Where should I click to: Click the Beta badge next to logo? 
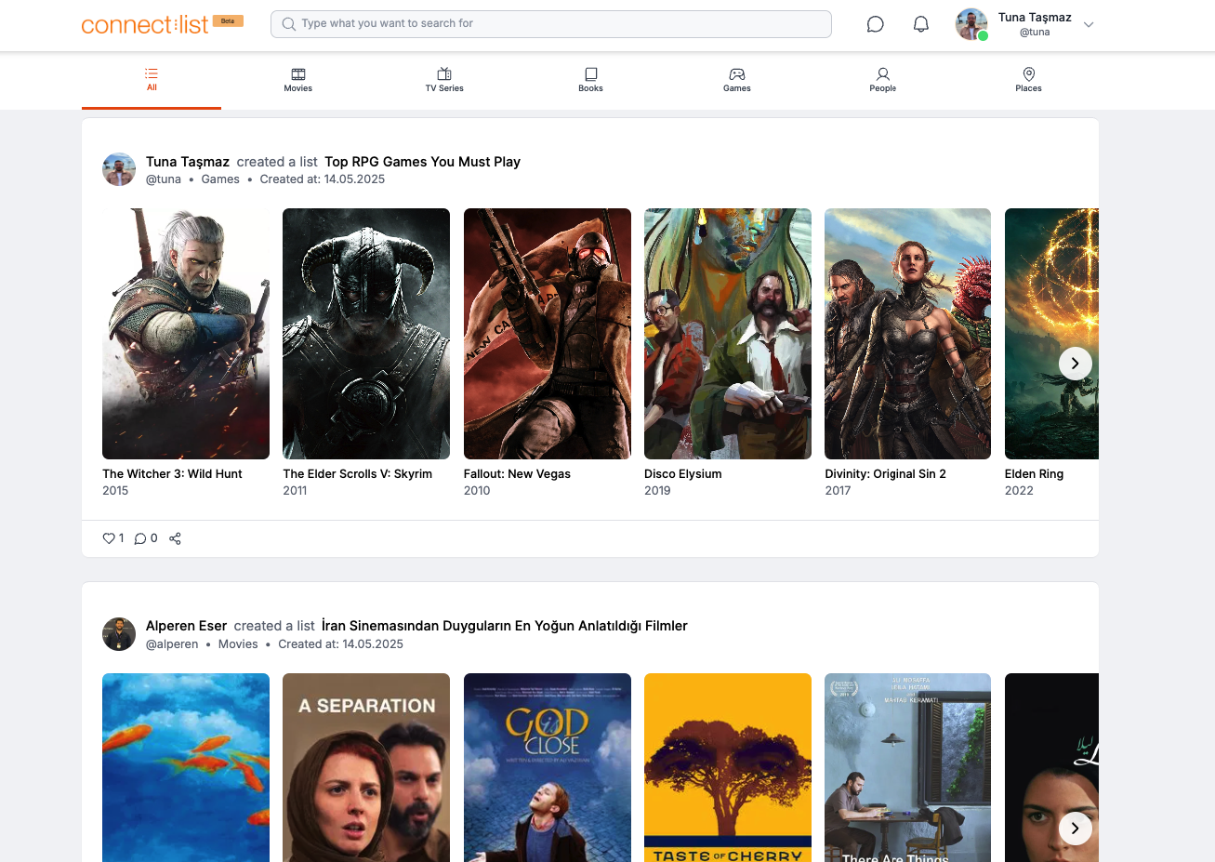[x=228, y=20]
